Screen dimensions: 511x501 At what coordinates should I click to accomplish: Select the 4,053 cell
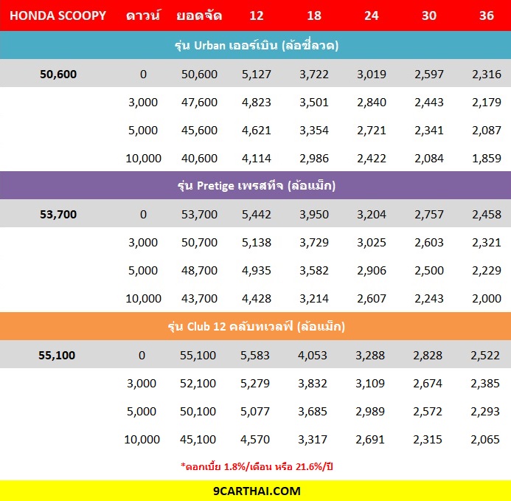coord(313,355)
